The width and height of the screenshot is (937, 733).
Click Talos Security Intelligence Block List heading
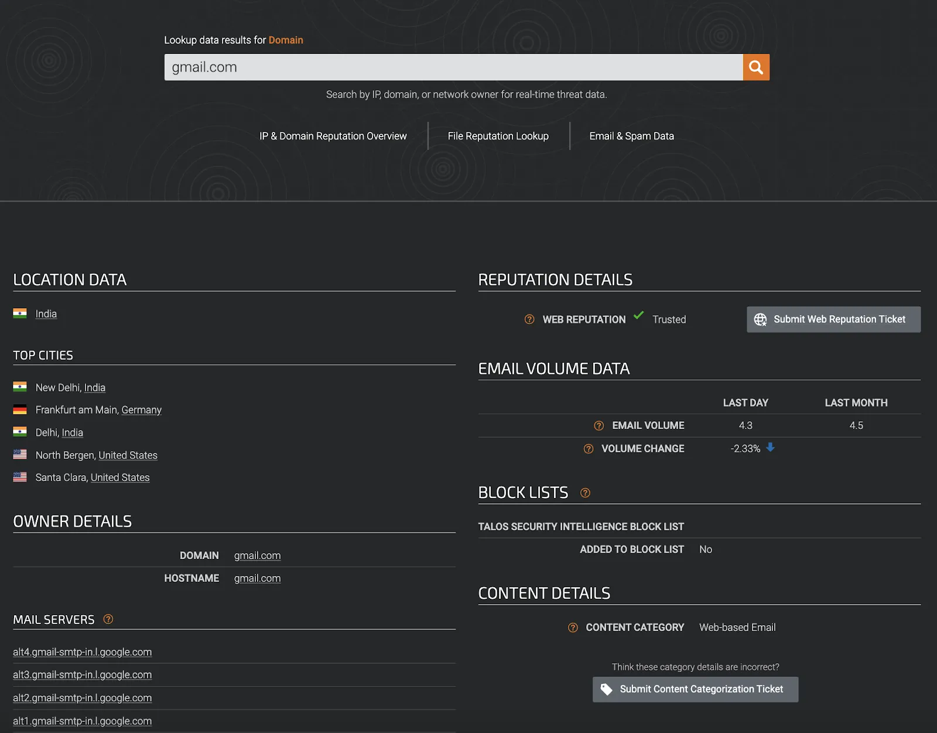coord(581,527)
